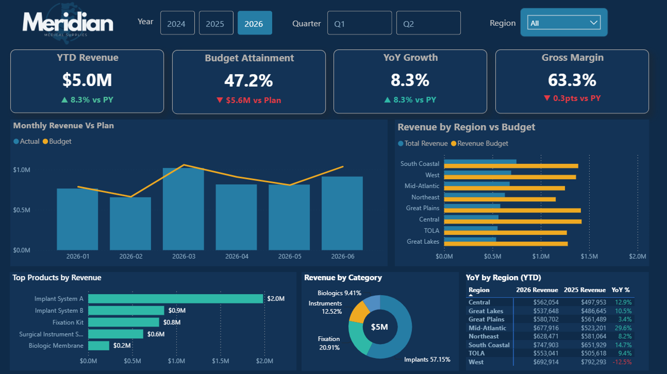
Task: Select the Surgical Instrument S... product bar
Action: pyautogui.click(x=116, y=334)
